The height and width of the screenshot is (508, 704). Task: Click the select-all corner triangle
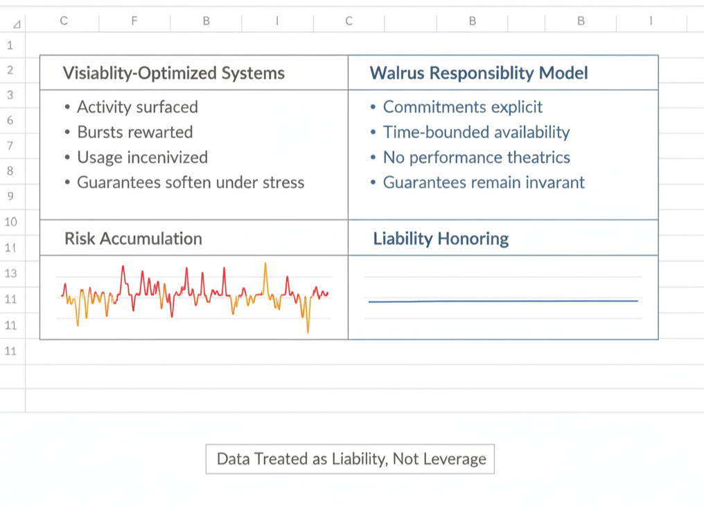(x=17, y=24)
